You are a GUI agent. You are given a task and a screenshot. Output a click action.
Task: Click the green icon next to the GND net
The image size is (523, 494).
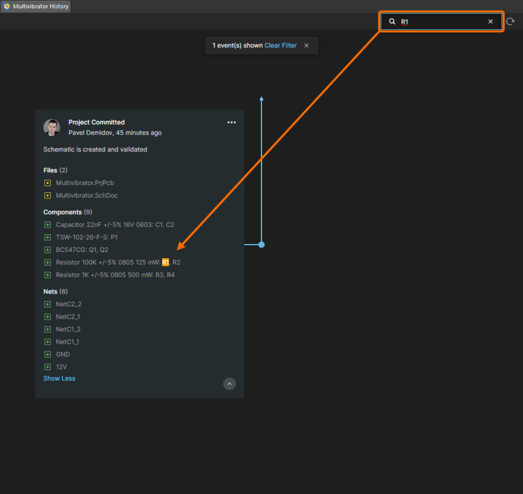pos(47,353)
